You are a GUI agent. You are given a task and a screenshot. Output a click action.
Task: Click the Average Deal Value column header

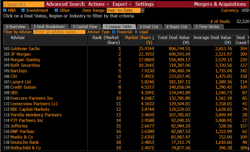click(x=211, y=40)
